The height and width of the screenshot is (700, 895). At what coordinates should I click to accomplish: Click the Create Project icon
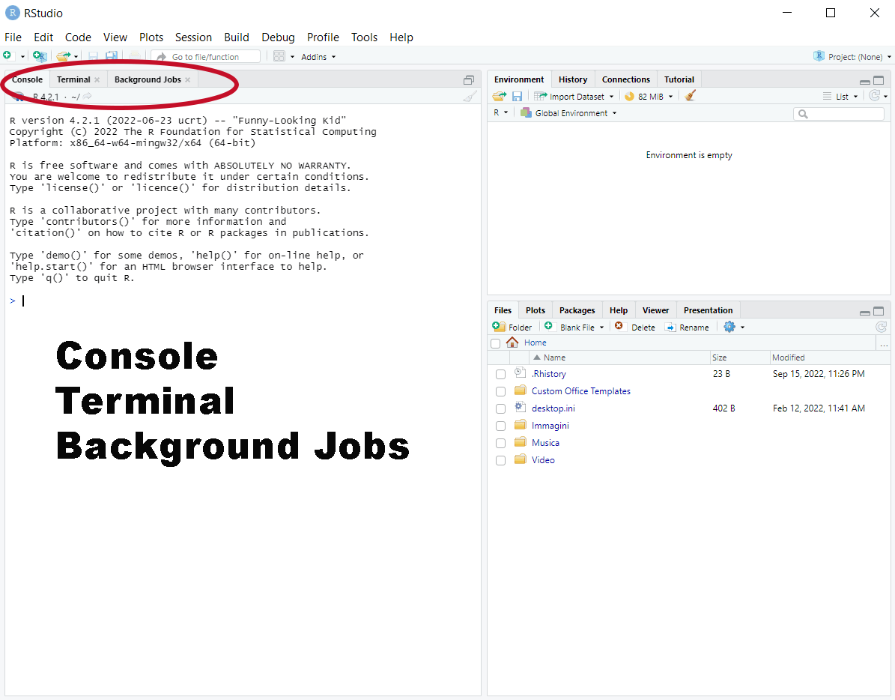point(40,56)
